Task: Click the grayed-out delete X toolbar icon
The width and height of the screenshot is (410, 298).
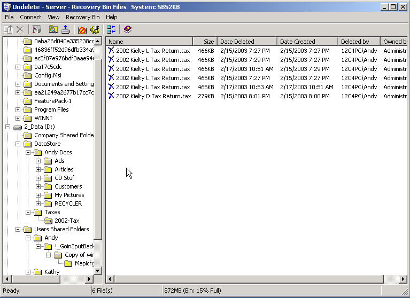Action: point(20,29)
